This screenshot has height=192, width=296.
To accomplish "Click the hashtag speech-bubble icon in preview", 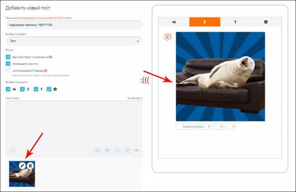I will 167,37.
